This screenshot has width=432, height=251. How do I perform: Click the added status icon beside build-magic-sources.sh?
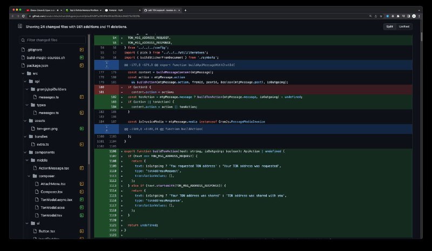coord(82,58)
